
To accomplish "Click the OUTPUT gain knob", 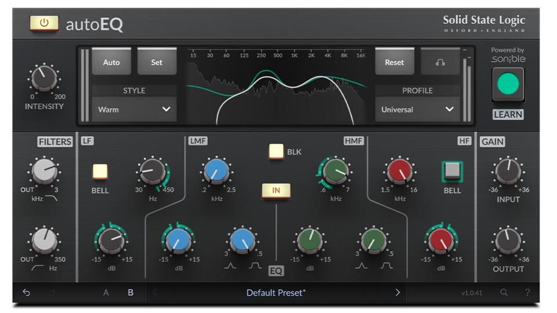I will tap(508, 241).
